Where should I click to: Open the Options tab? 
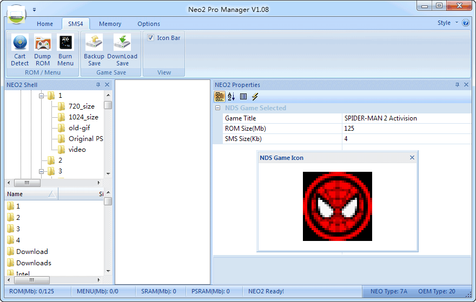tap(149, 24)
